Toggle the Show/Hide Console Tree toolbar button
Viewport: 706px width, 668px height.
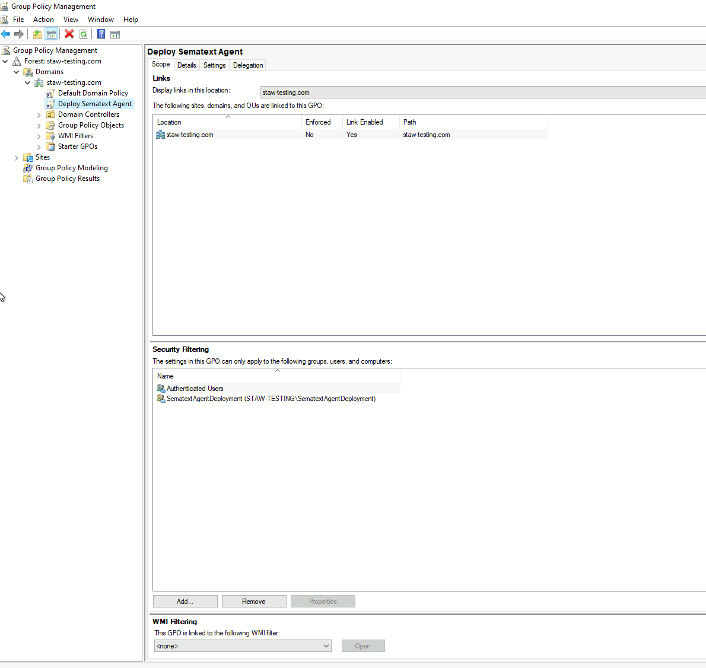click(52, 34)
